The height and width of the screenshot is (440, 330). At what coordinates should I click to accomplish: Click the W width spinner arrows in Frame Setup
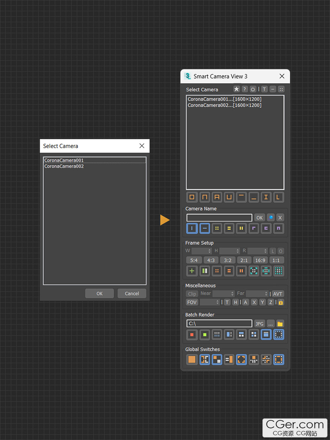[209, 251]
